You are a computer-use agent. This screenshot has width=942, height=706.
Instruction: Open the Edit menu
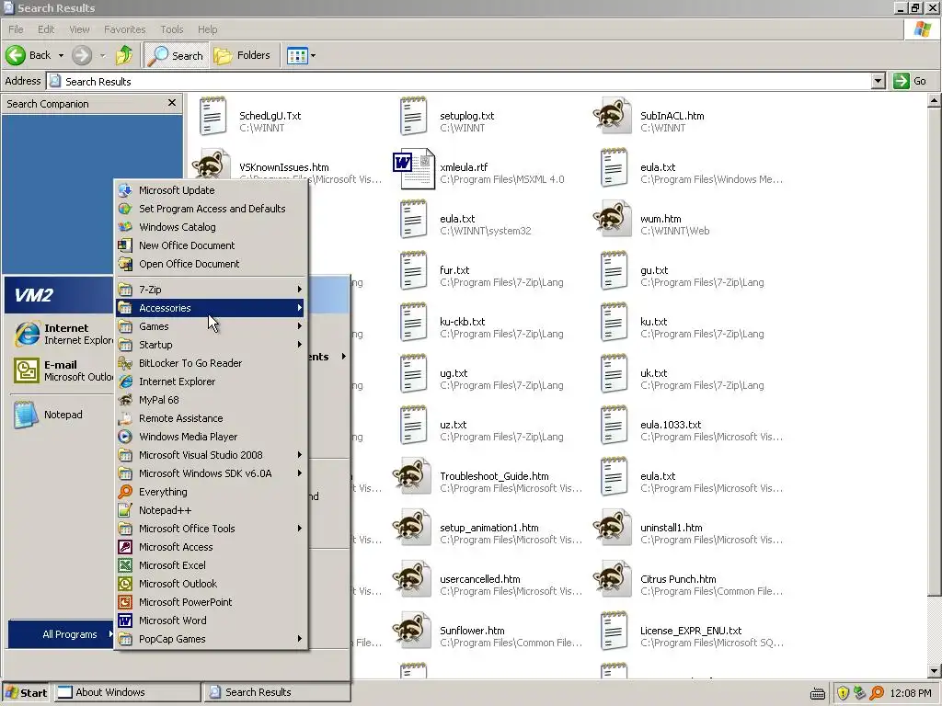click(x=46, y=29)
